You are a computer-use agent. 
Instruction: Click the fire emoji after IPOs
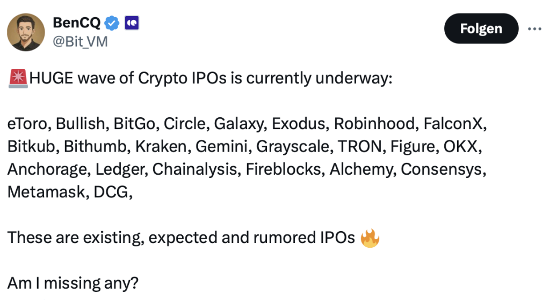(370, 238)
